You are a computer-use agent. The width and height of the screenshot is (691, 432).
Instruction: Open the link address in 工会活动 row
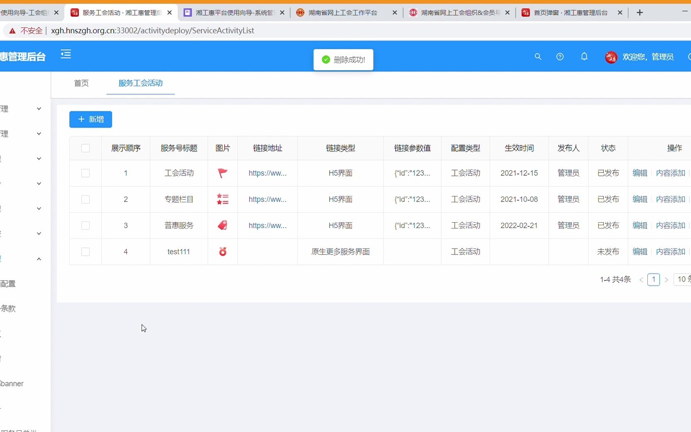[267, 173]
